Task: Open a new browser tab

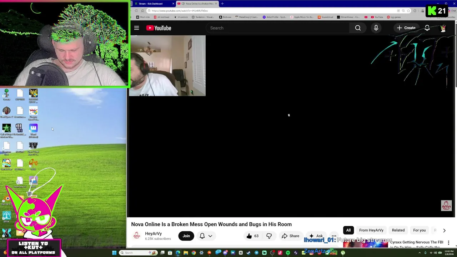Action: click(222, 4)
